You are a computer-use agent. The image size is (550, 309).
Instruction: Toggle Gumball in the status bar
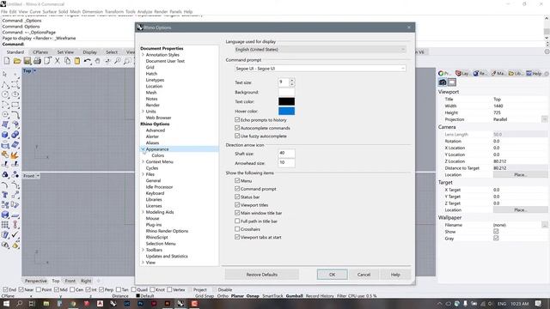(x=294, y=296)
